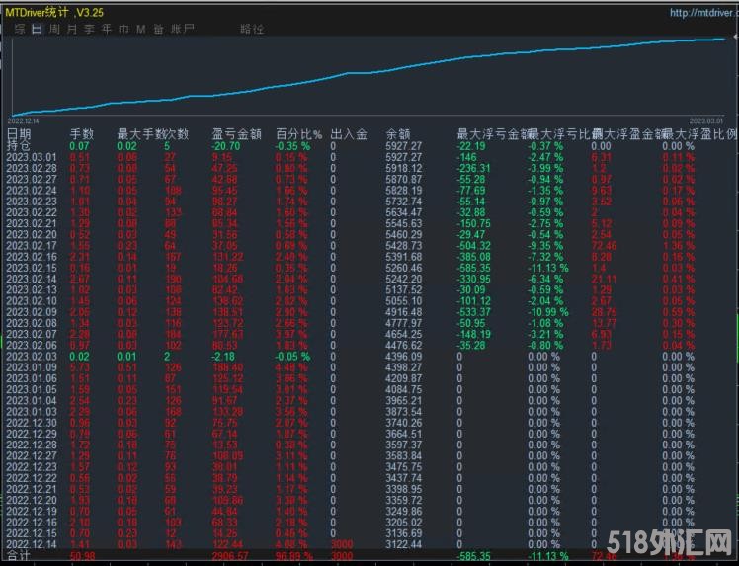Select the 2023.01.03 date row

31,412
